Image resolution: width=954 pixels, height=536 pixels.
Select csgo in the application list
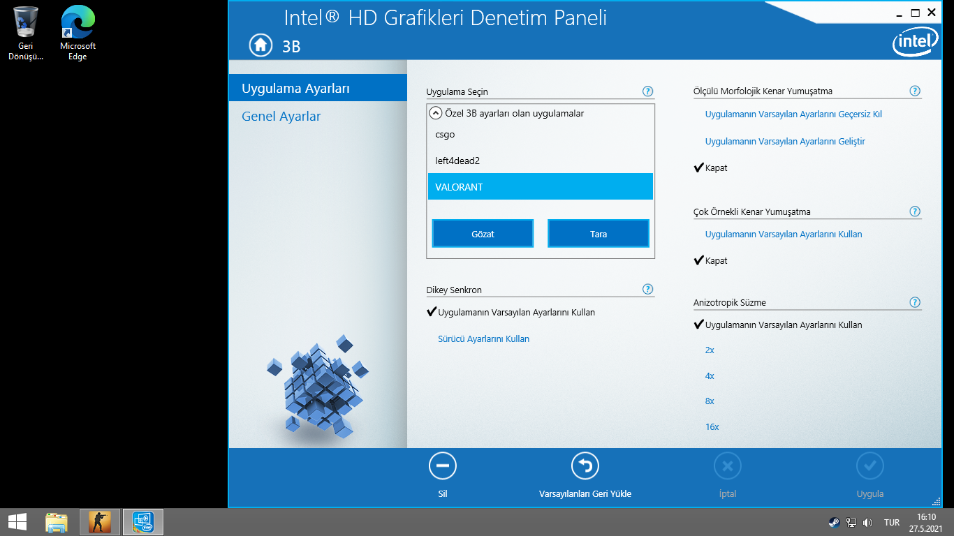pyautogui.click(x=541, y=134)
